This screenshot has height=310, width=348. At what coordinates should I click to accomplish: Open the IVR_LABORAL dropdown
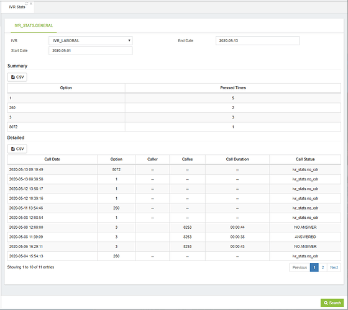point(90,41)
